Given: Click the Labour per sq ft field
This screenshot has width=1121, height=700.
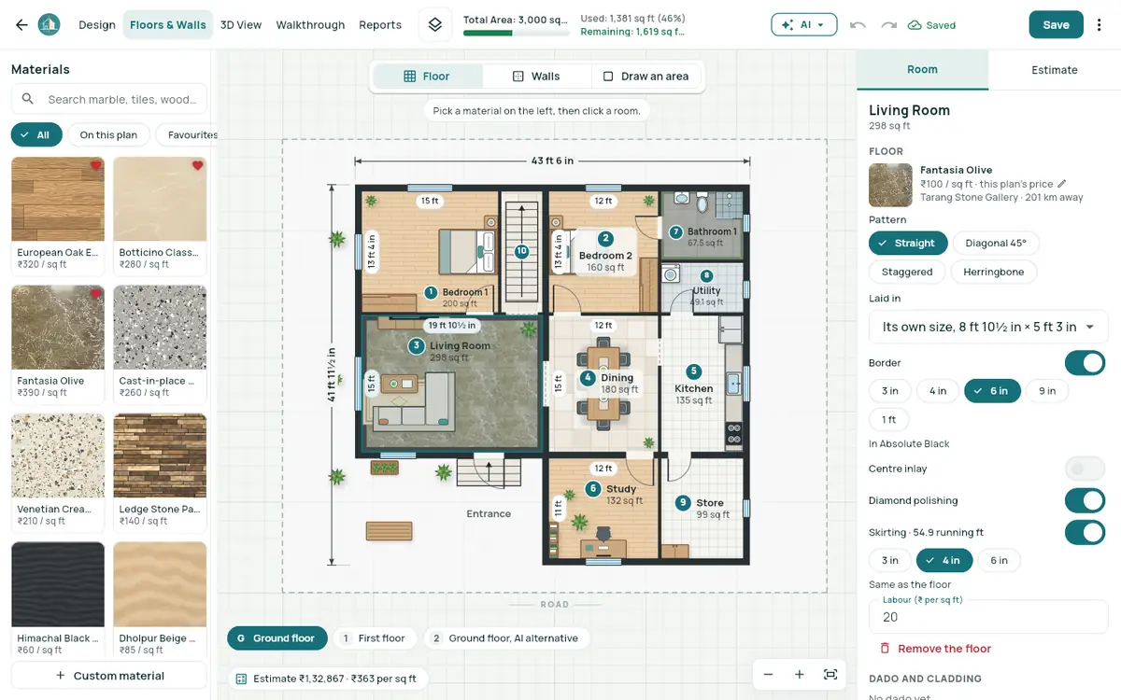Looking at the screenshot, I should pos(988,617).
